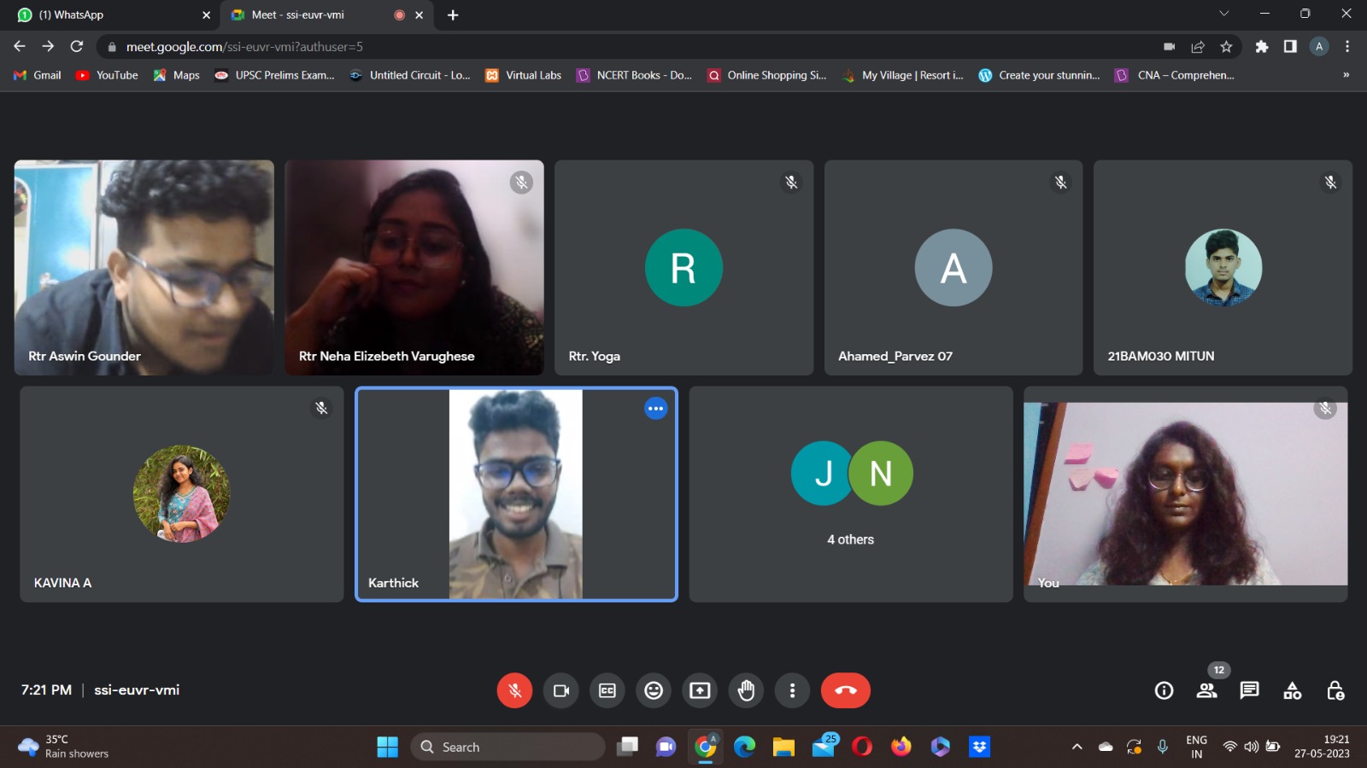This screenshot has width=1367, height=768.
Task: Open the more options three-dot menu
Action: (x=792, y=690)
